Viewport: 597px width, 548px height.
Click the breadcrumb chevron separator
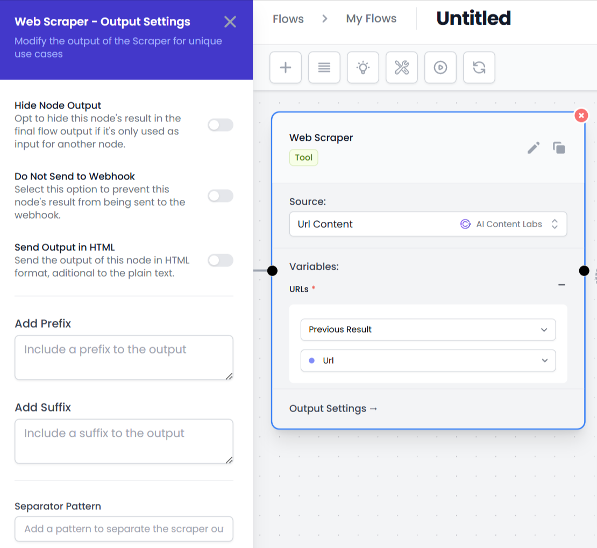point(325,19)
